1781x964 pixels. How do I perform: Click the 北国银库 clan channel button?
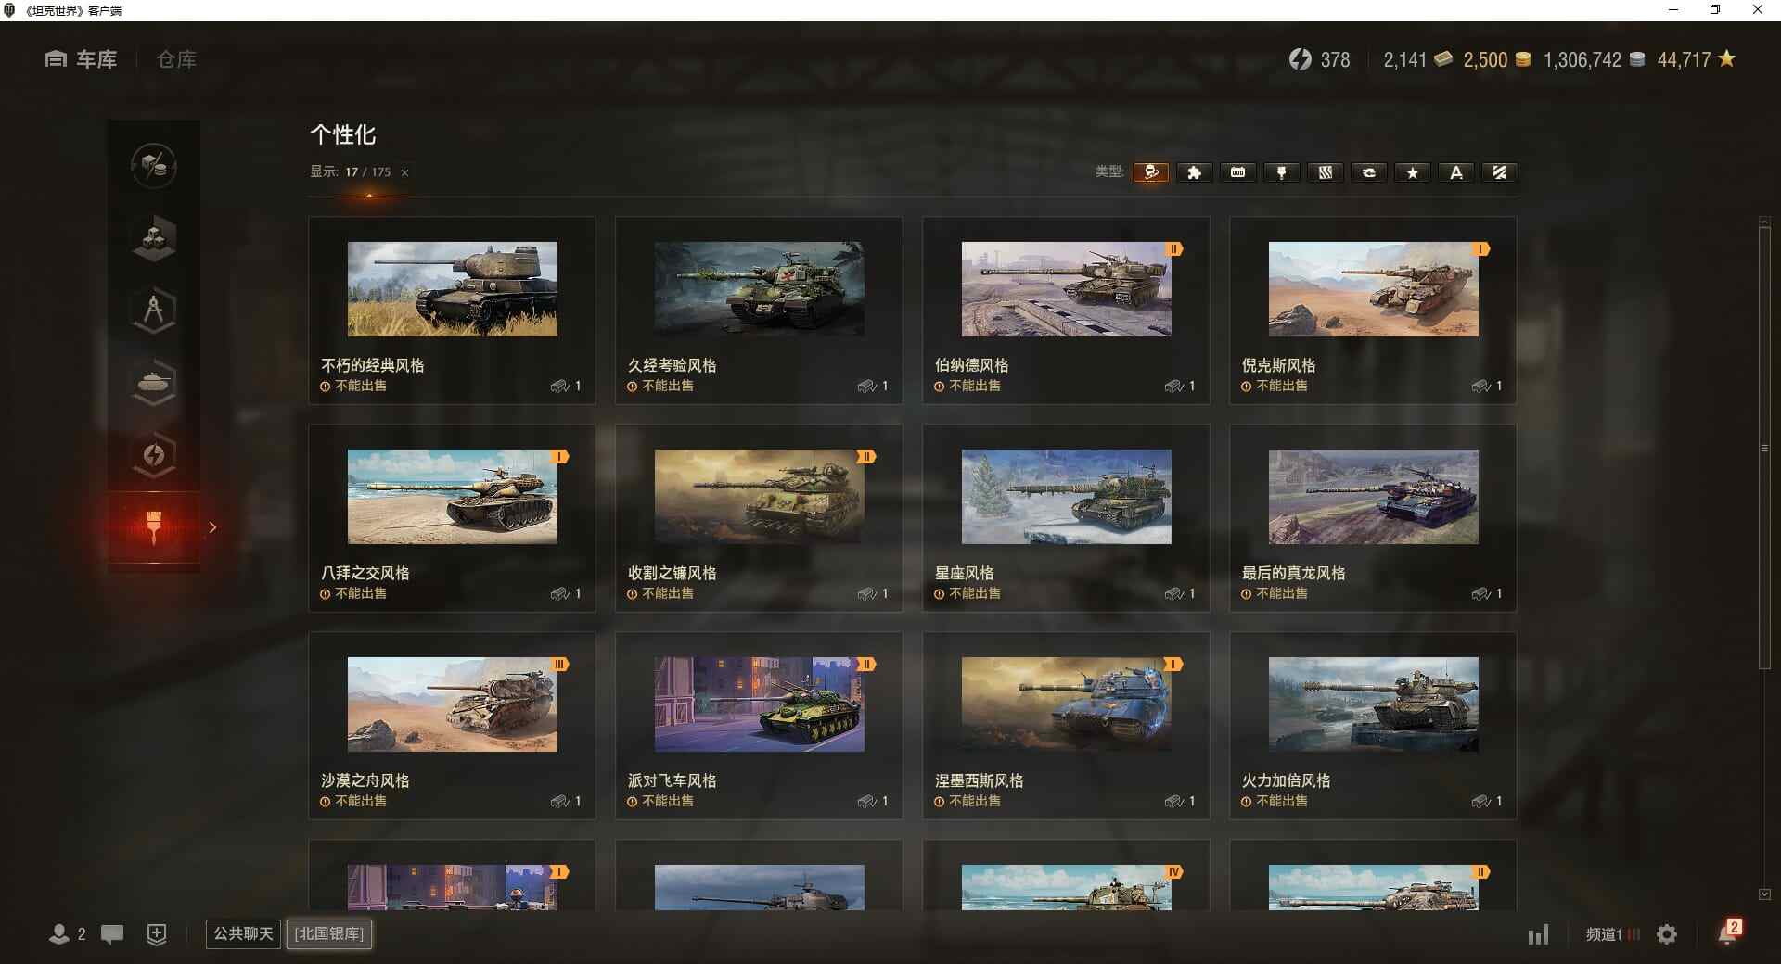point(328,934)
